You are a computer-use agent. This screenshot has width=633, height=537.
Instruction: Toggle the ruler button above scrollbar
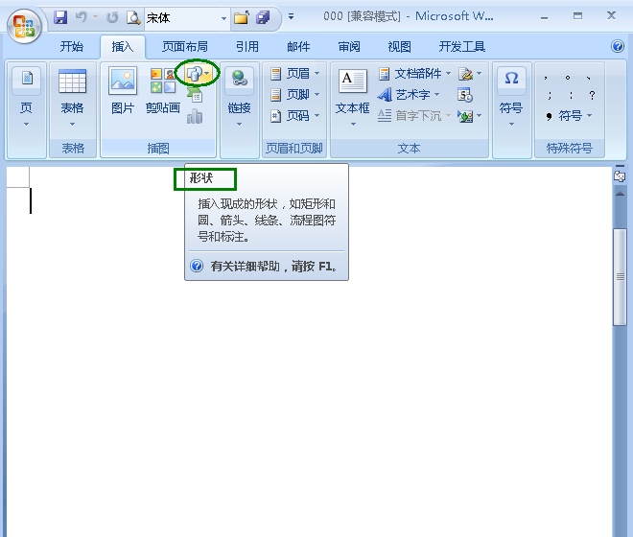pyautogui.click(x=620, y=176)
